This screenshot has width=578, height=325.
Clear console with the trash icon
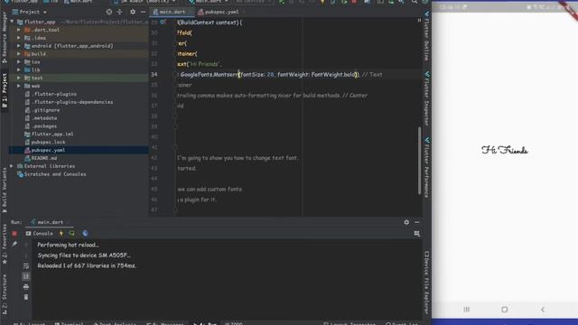point(26,297)
